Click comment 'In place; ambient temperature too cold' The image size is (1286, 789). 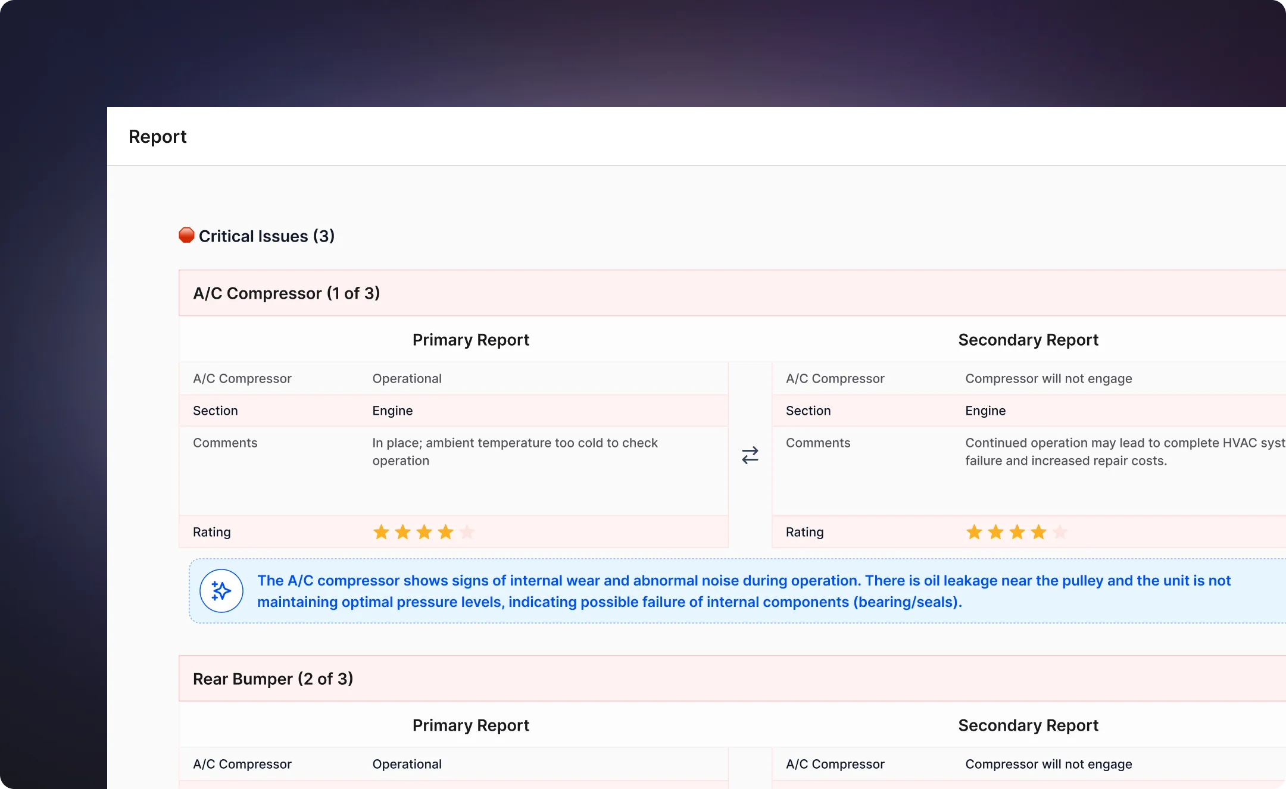(x=515, y=452)
